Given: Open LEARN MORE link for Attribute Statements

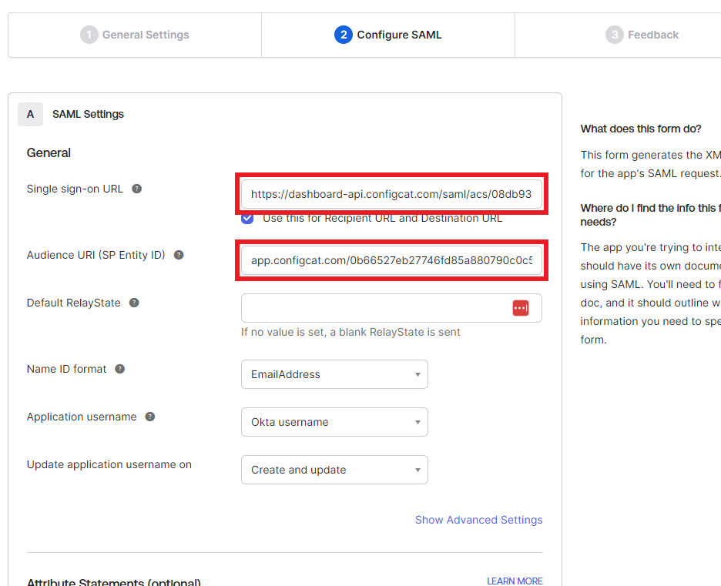Looking at the screenshot, I should [515, 581].
